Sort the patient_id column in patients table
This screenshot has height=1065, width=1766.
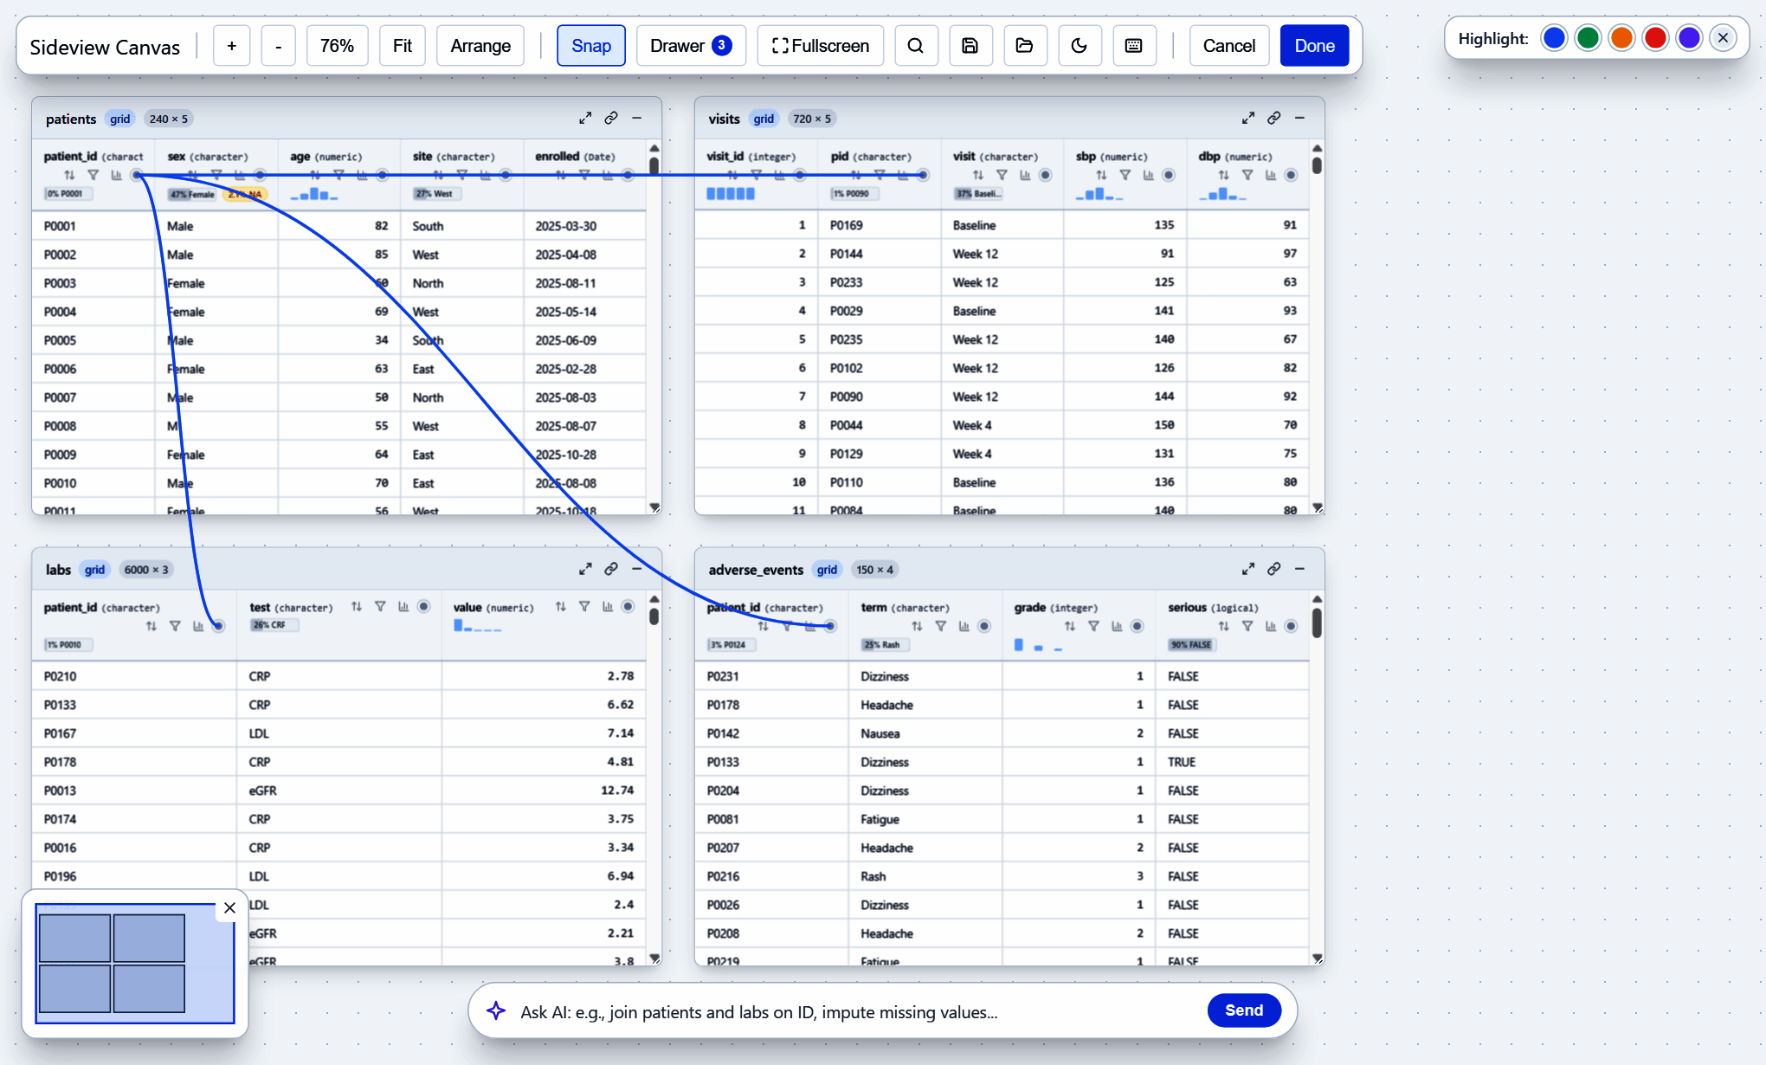tap(69, 175)
